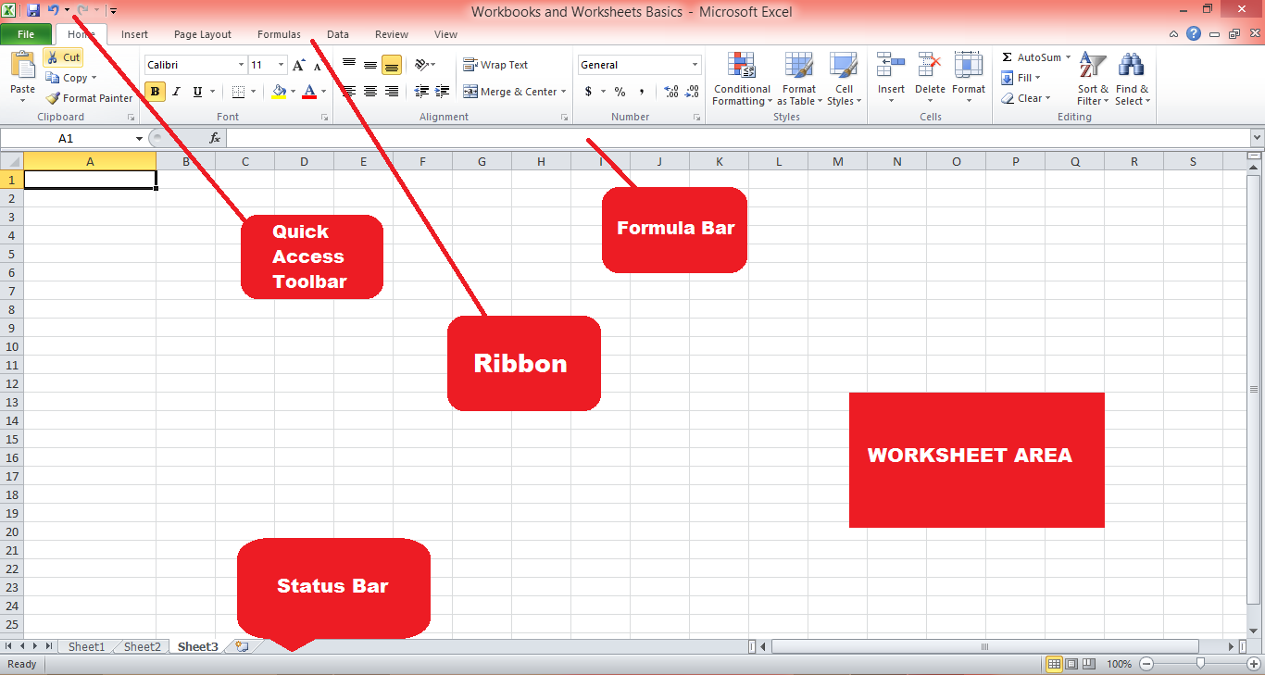
Task: Apply Comma Style format
Action: (x=642, y=92)
